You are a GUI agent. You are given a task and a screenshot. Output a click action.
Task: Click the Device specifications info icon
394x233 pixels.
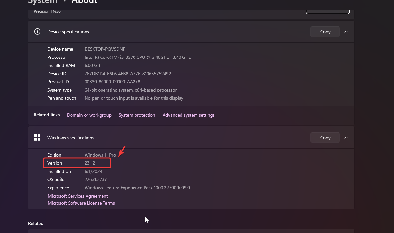click(x=37, y=32)
